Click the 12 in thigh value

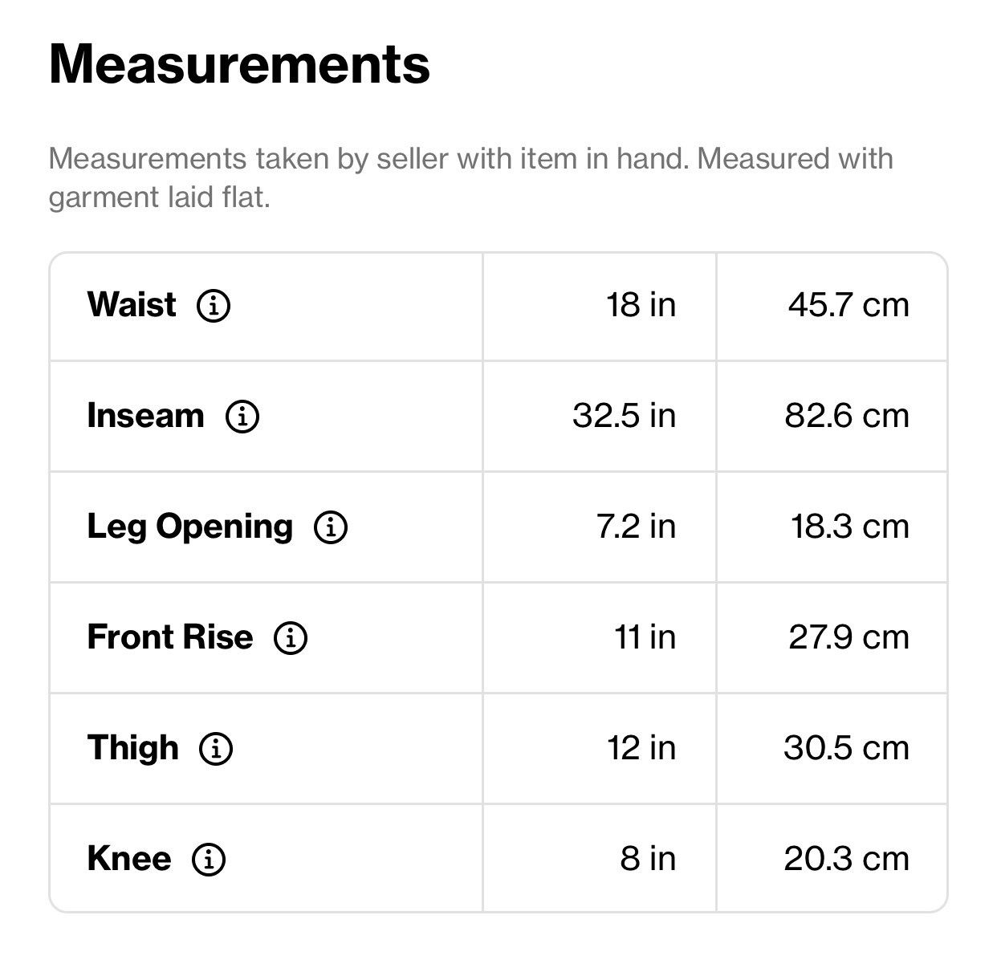(x=642, y=748)
